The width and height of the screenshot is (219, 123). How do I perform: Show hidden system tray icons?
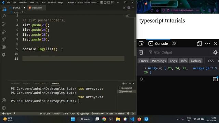click(178, 119)
